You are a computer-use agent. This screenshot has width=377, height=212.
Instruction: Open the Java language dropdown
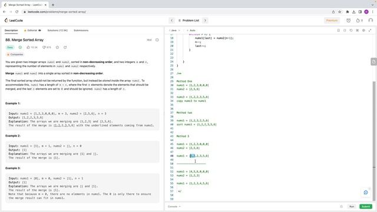(x=174, y=31)
